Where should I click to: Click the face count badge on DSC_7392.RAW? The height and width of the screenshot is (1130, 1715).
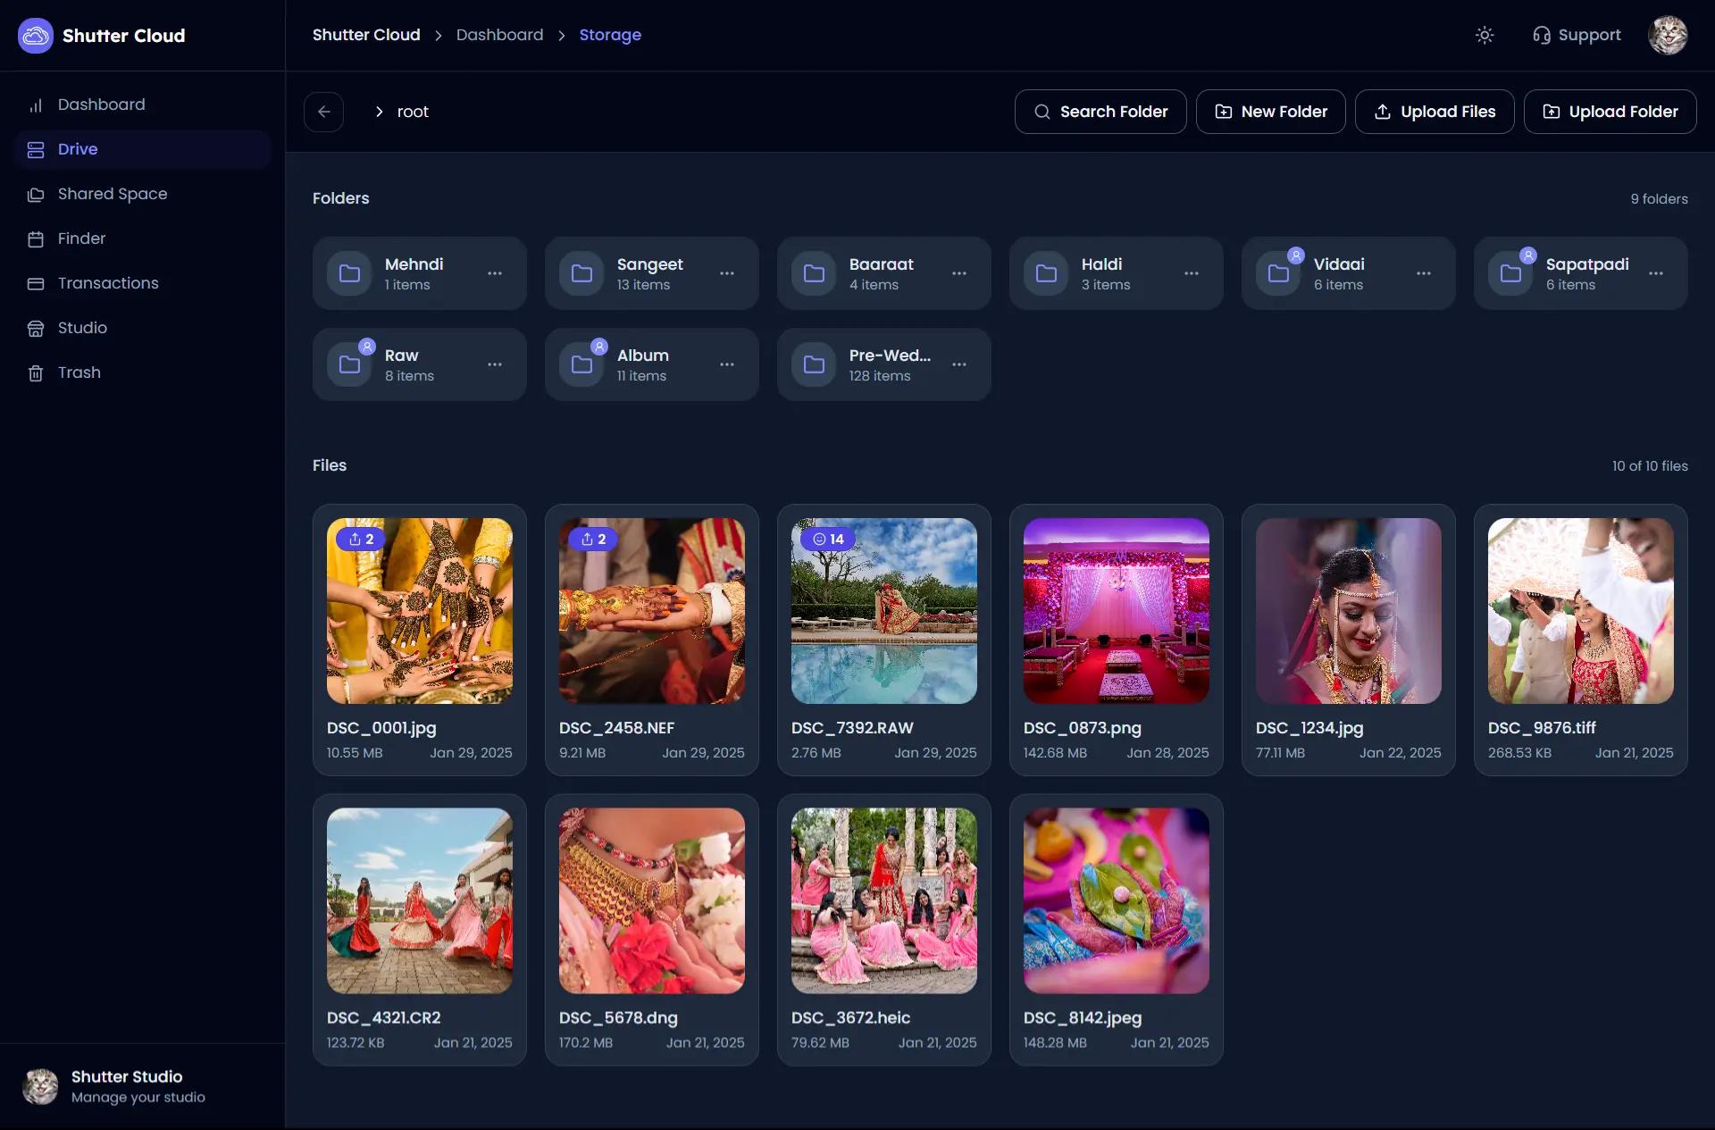[x=828, y=540]
